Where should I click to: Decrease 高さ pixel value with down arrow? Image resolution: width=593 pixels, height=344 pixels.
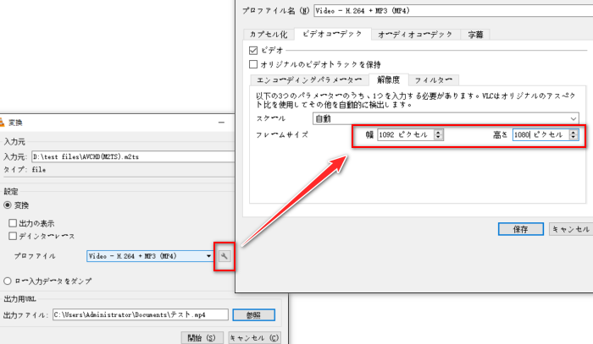(x=574, y=137)
